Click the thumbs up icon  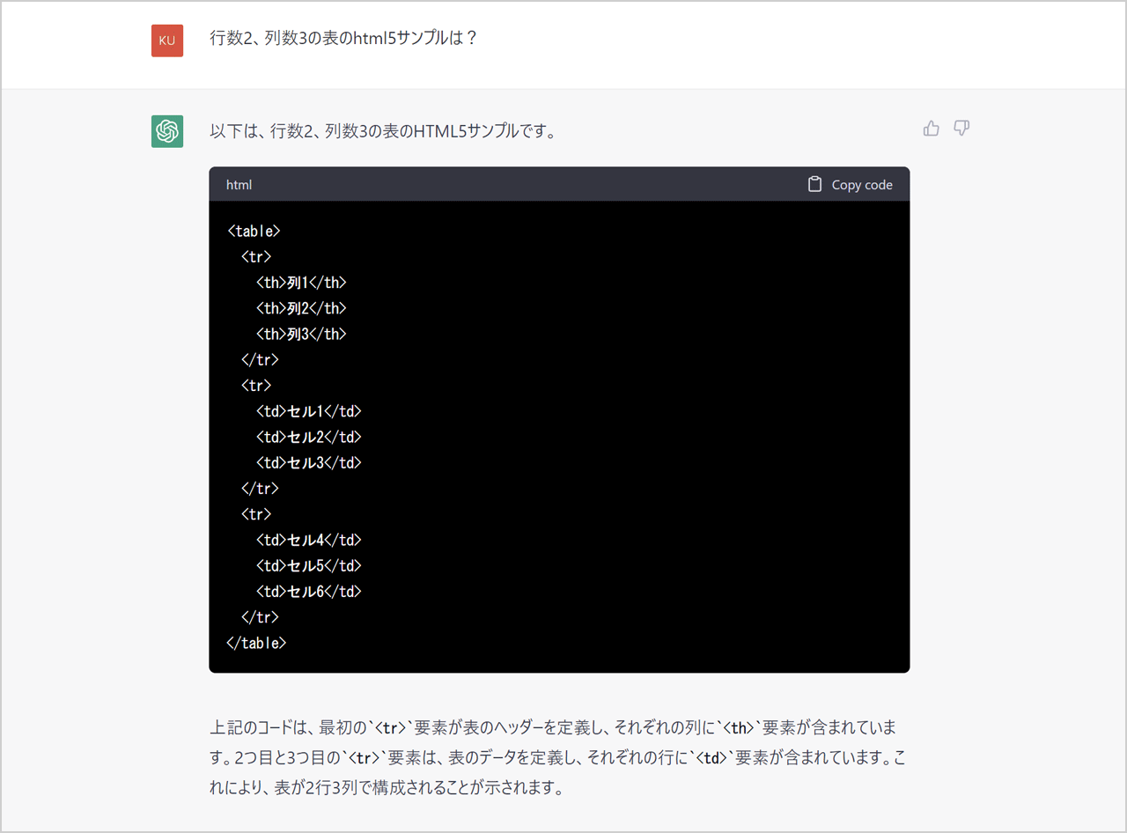[x=932, y=129]
